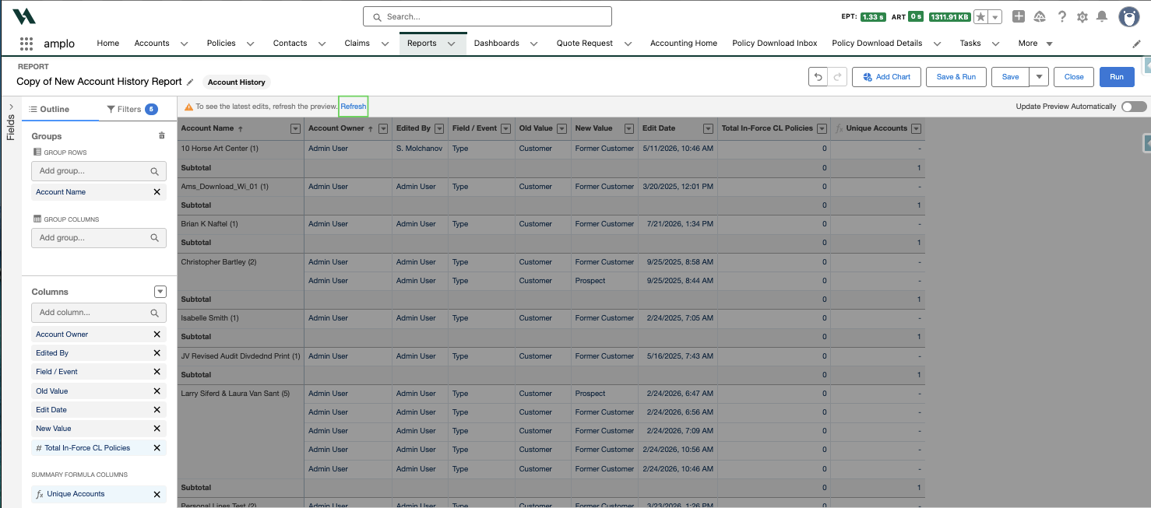Click the Add column search field

[x=99, y=313]
